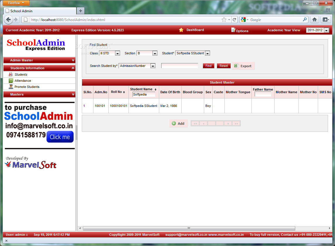Image resolution: width=335 pixels, height=246 pixels.
Task: Select the School Admin browser tab
Action: (x=40, y=11)
